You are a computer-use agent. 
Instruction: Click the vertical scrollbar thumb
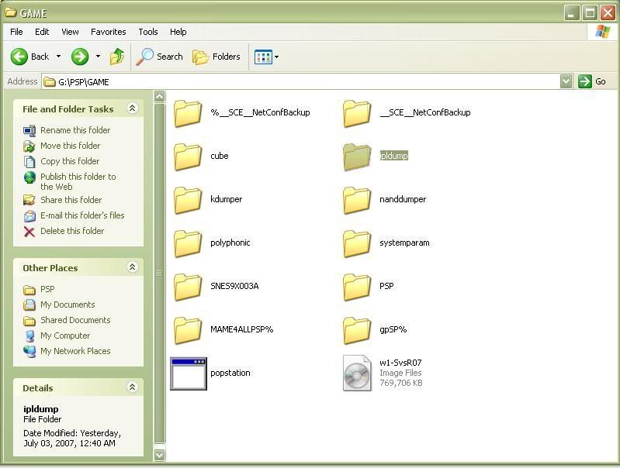coord(159,273)
